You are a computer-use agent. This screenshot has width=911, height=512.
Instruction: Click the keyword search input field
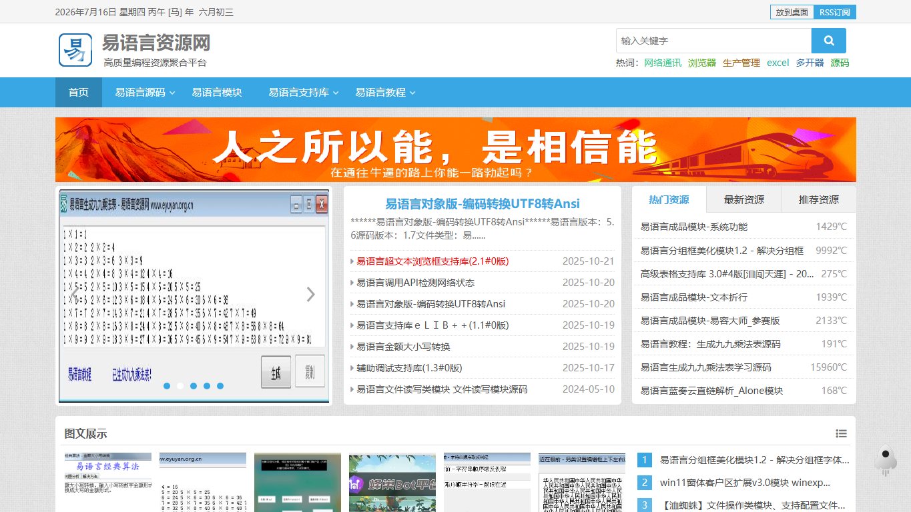(x=713, y=41)
